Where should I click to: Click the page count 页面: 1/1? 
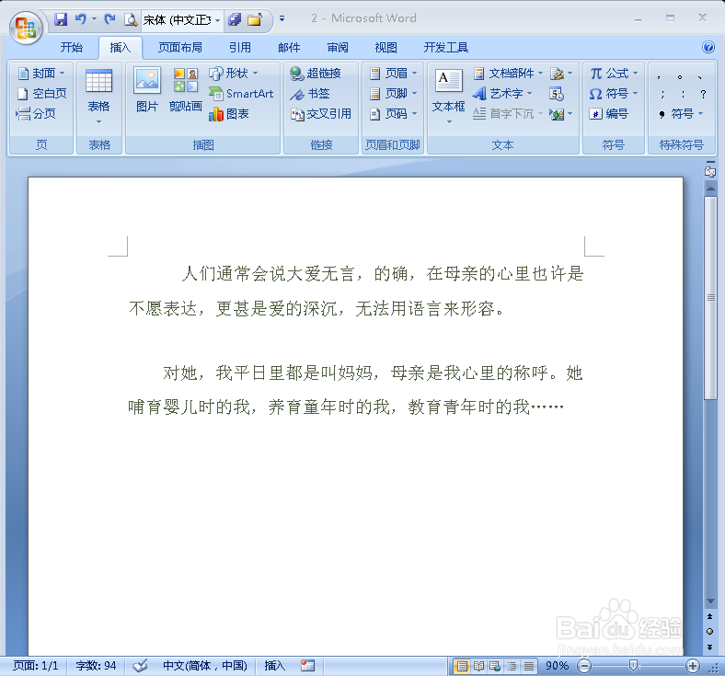[36, 665]
